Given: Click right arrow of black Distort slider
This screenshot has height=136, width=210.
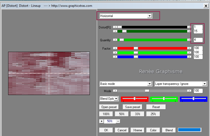Looking at the screenshot, I should pos(189,27).
